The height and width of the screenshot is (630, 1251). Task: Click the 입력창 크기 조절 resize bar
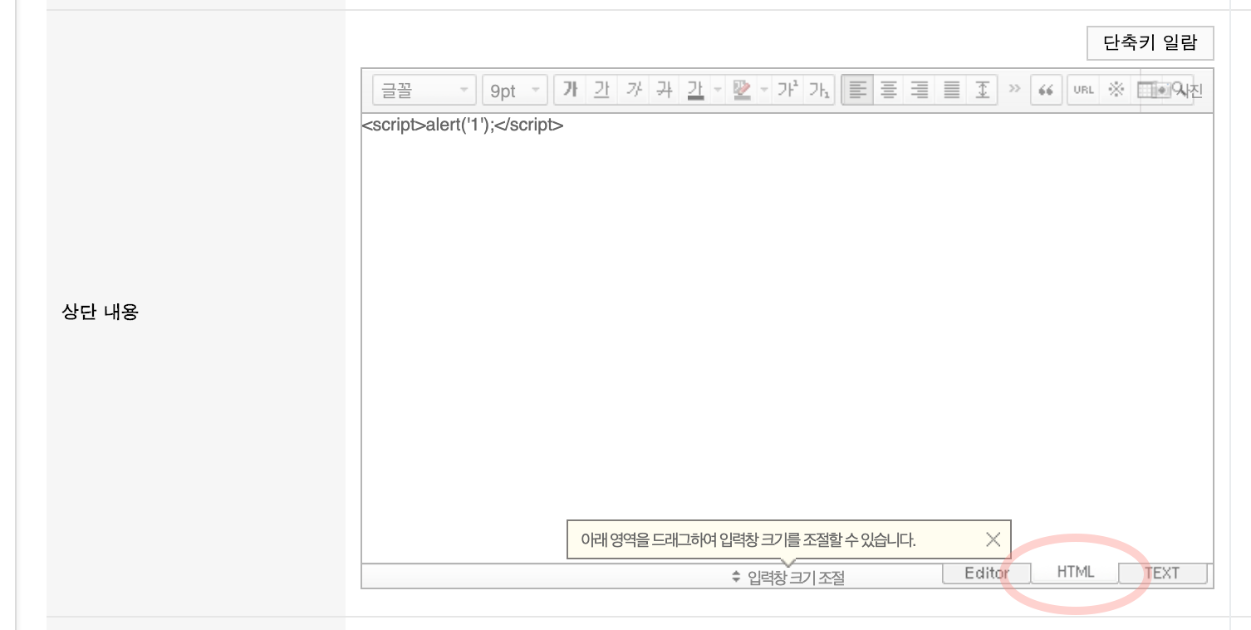787,576
